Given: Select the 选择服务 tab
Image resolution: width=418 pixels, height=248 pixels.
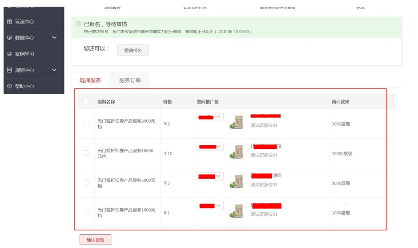Looking at the screenshot, I should [x=90, y=80].
